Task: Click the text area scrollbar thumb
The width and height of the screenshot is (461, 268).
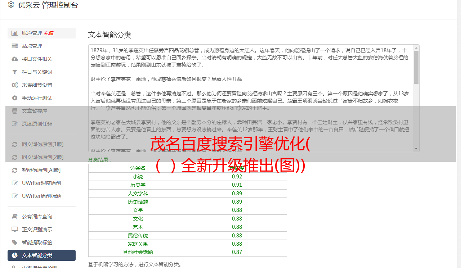Action: pos(416,67)
